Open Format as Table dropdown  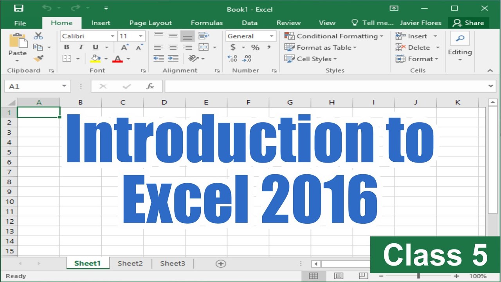click(321, 47)
